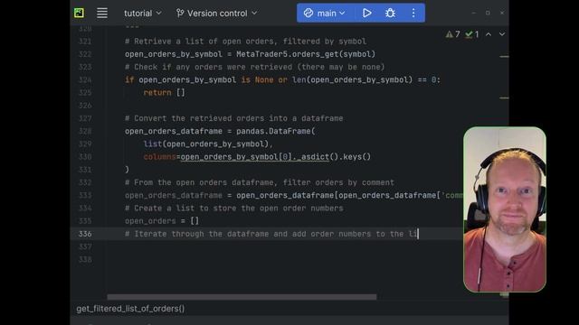Viewport: 579px width, 325px height.
Task: Click the comment 'Create a list to store the open order numbers'
Action: coord(233,209)
